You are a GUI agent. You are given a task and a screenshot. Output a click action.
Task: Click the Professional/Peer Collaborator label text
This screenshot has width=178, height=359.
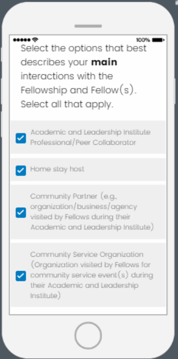[83, 142]
